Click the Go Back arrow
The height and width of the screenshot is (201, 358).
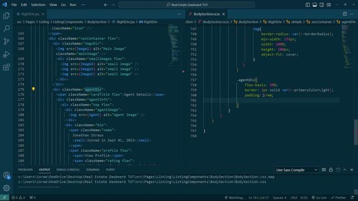106,4
